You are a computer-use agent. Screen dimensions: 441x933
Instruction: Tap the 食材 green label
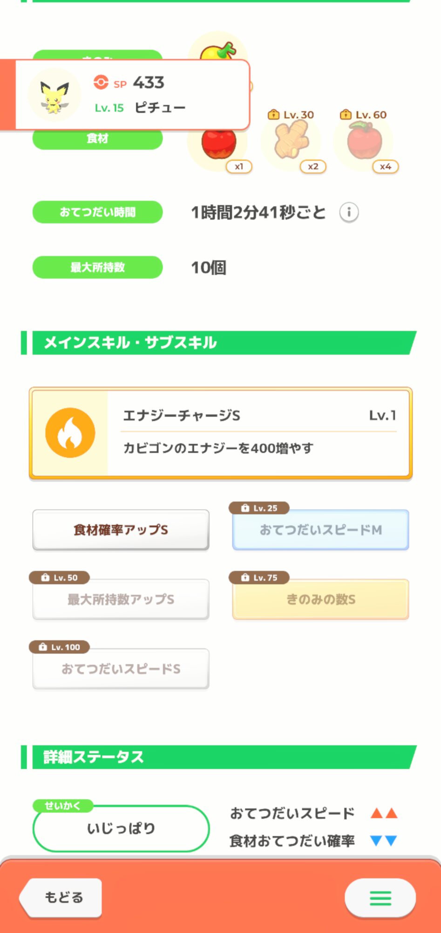pyautogui.click(x=97, y=139)
